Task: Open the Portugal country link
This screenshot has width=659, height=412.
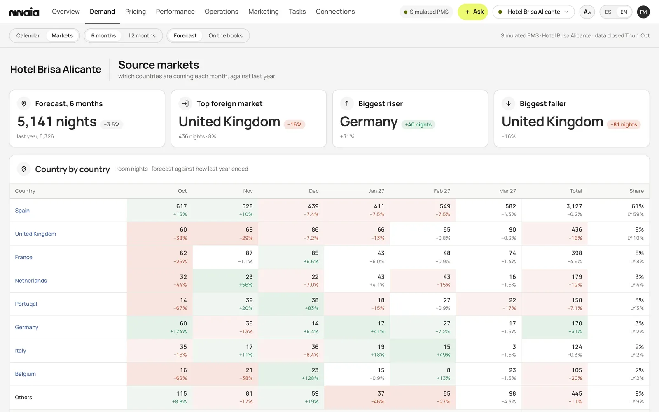Action: coord(26,304)
